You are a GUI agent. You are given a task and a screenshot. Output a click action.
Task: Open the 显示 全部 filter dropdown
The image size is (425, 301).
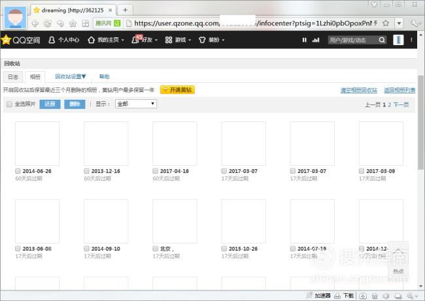136,104
